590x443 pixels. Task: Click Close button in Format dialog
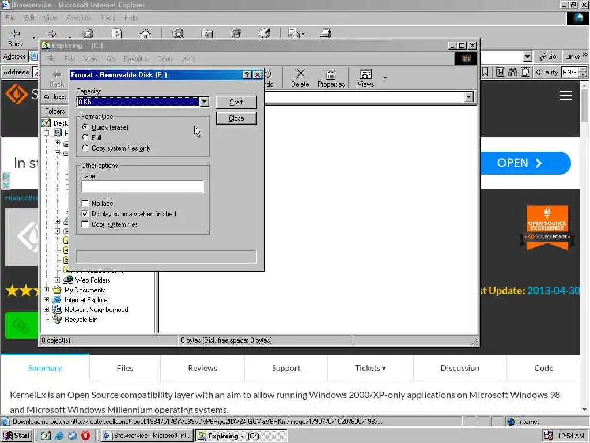click(236, 118)
